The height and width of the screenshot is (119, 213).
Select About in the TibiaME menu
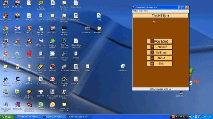point(160,58)
